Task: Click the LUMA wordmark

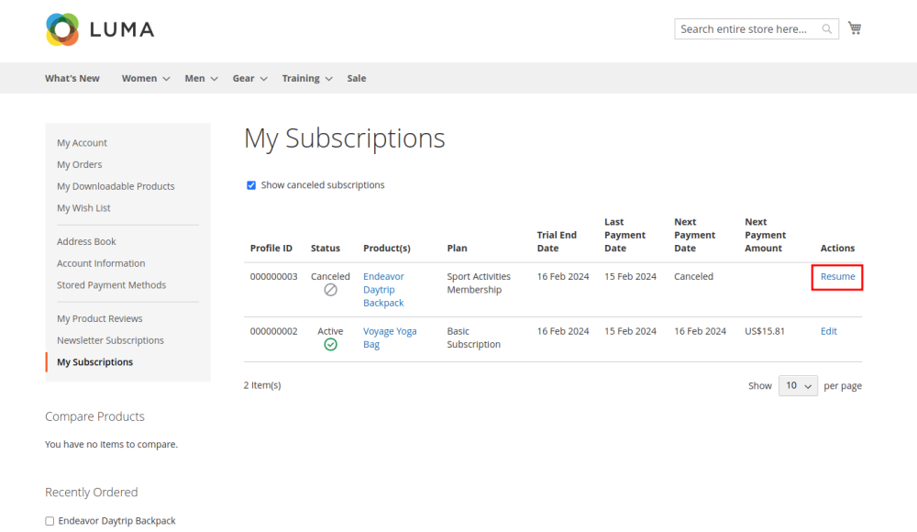Action: pyautogui.click(x=122, y=29)
